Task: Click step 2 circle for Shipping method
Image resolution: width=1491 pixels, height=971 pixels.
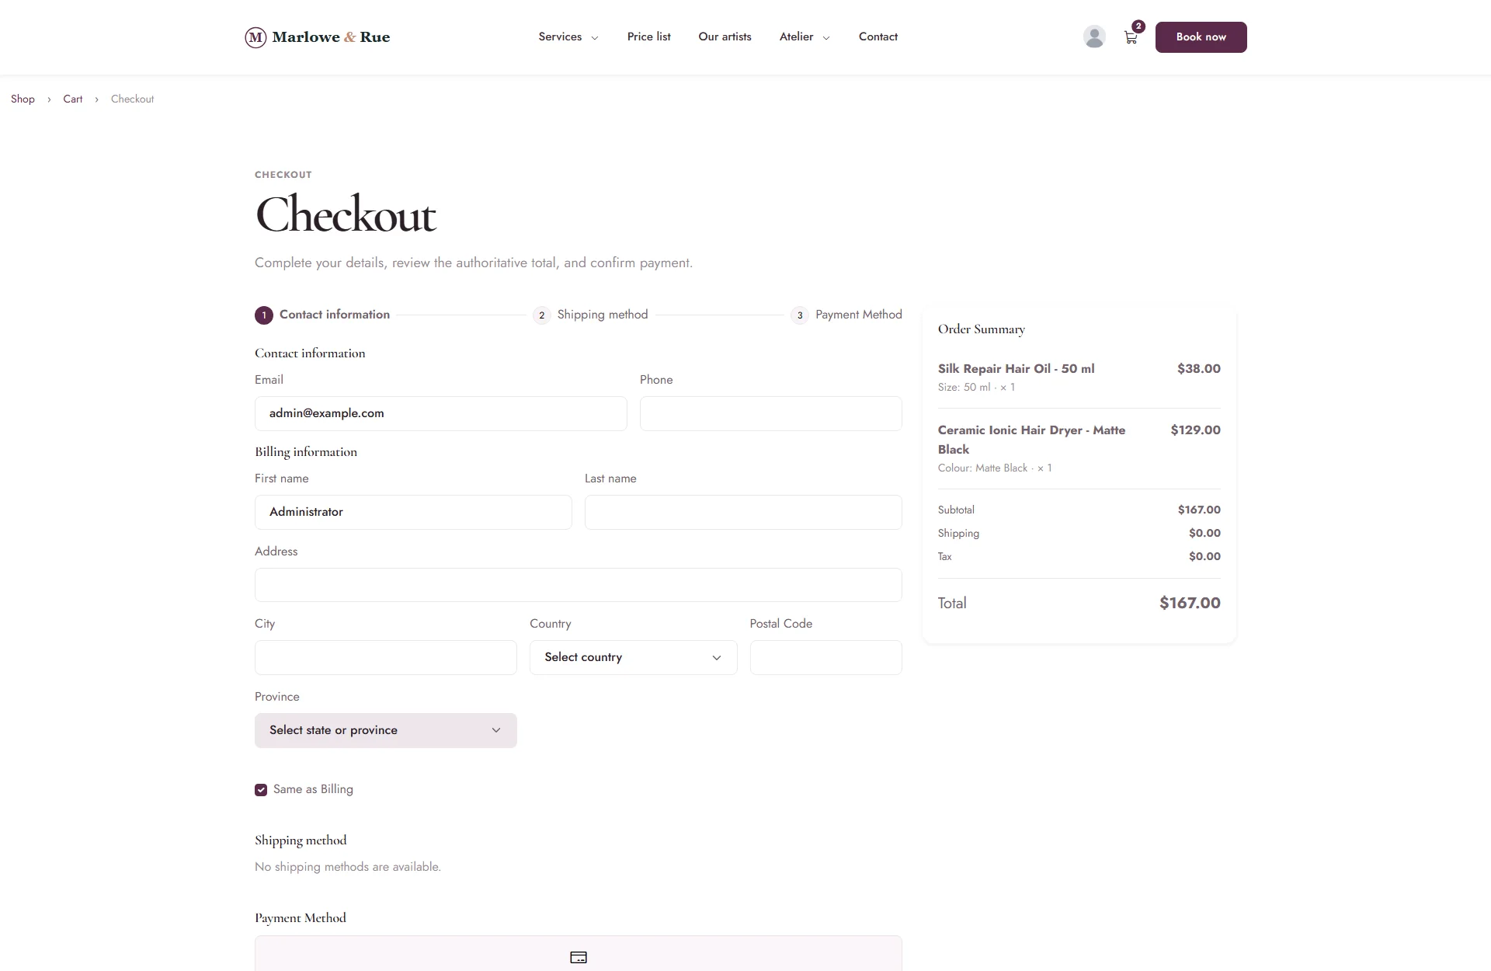Action: [x=541, y=315]
